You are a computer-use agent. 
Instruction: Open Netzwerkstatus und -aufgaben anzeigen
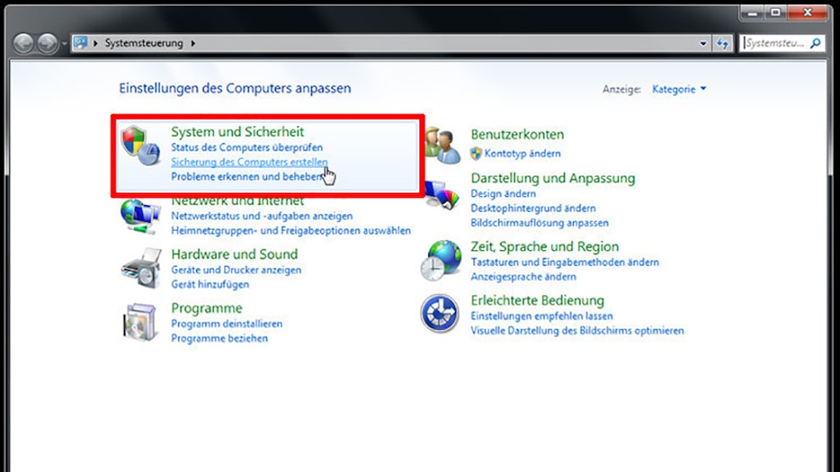pyautogui.click(x=262, y=216)
